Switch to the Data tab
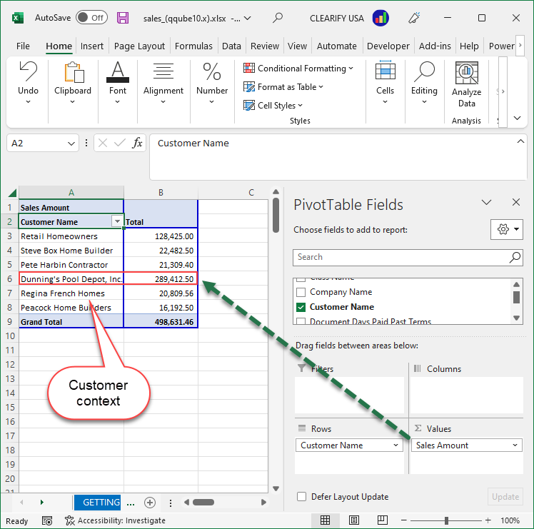The image size is (534, 529). pos(231,46)
